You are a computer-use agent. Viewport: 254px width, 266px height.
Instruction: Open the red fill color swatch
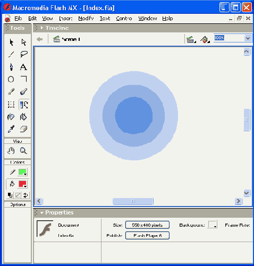[x=23, y=184]
